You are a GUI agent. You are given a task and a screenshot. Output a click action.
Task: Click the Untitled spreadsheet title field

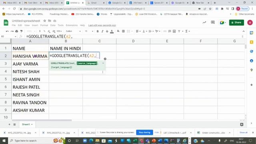26,21
